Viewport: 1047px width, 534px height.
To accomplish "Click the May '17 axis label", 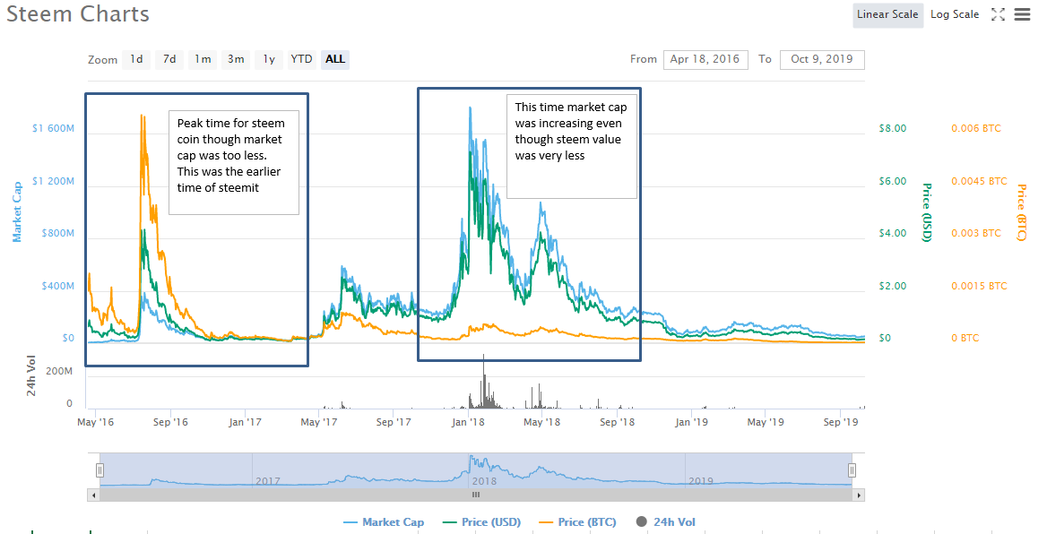I will point(319,422).
